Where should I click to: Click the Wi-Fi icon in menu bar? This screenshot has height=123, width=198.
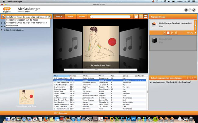click(165, 2)
